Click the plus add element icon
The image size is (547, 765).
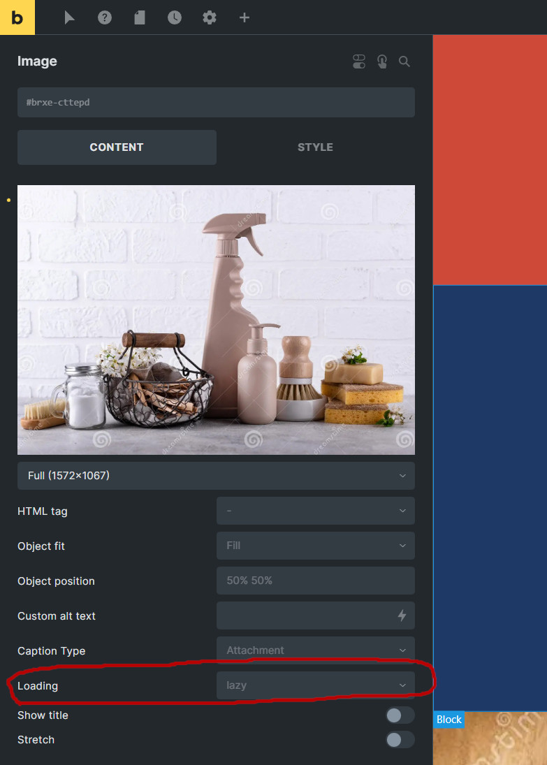pyautogui.click(x=245, y=17)
